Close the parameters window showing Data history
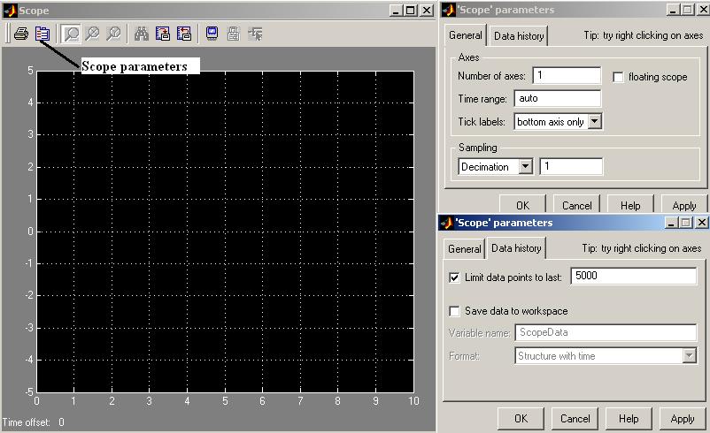 click(x=701, y=223)
